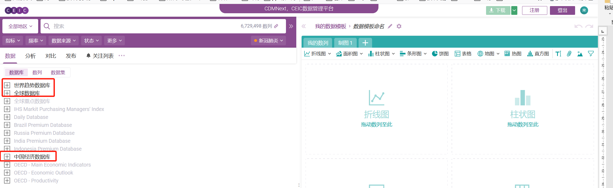The height and width of the screenshot is (188, 613).
Task: Select the OECD - Economic Outlook label
Action: pos(43,173)
